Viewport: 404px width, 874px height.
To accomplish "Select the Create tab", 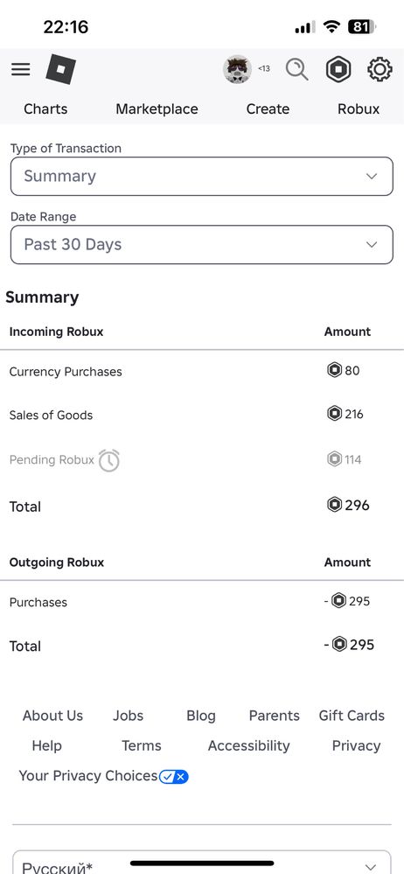I will click(x=268, y=108).
